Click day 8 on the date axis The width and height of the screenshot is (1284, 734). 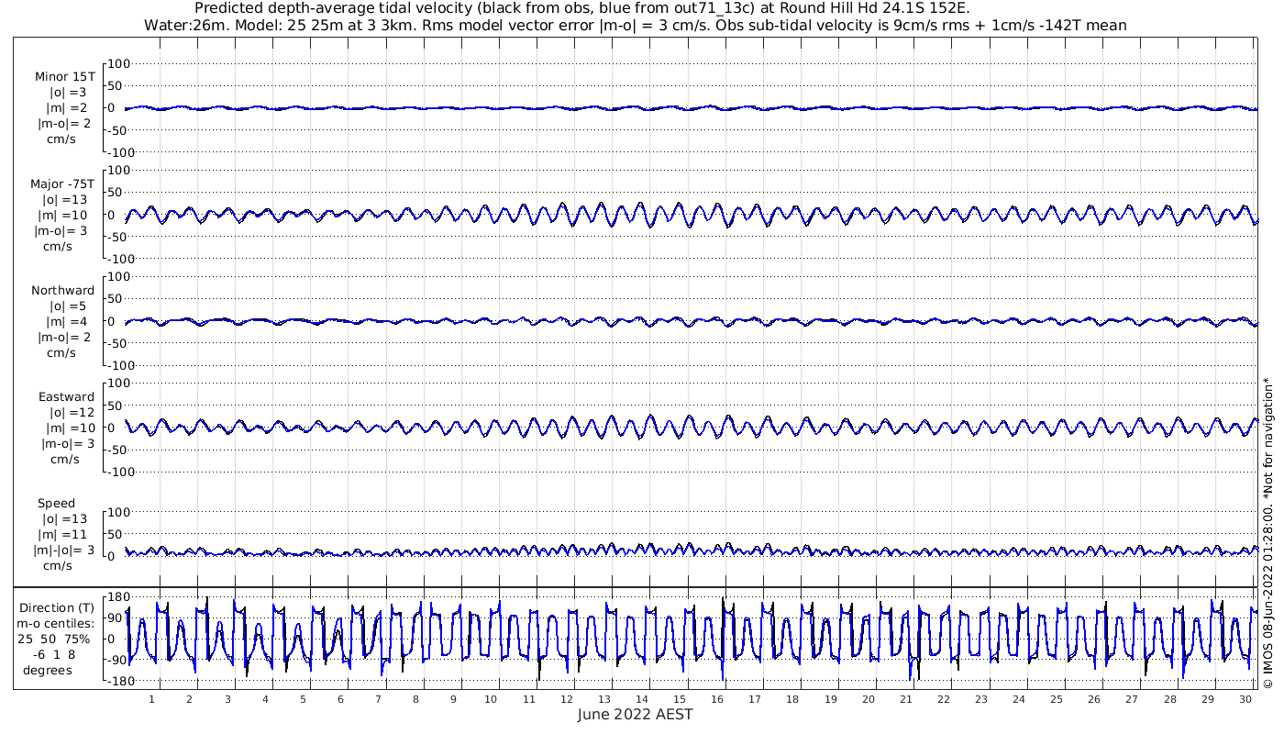click(x=415, y=700)
